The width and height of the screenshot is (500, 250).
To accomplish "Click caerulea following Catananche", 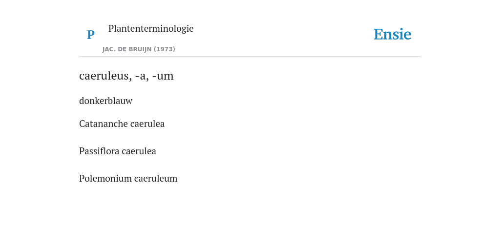I will point(143,124).
